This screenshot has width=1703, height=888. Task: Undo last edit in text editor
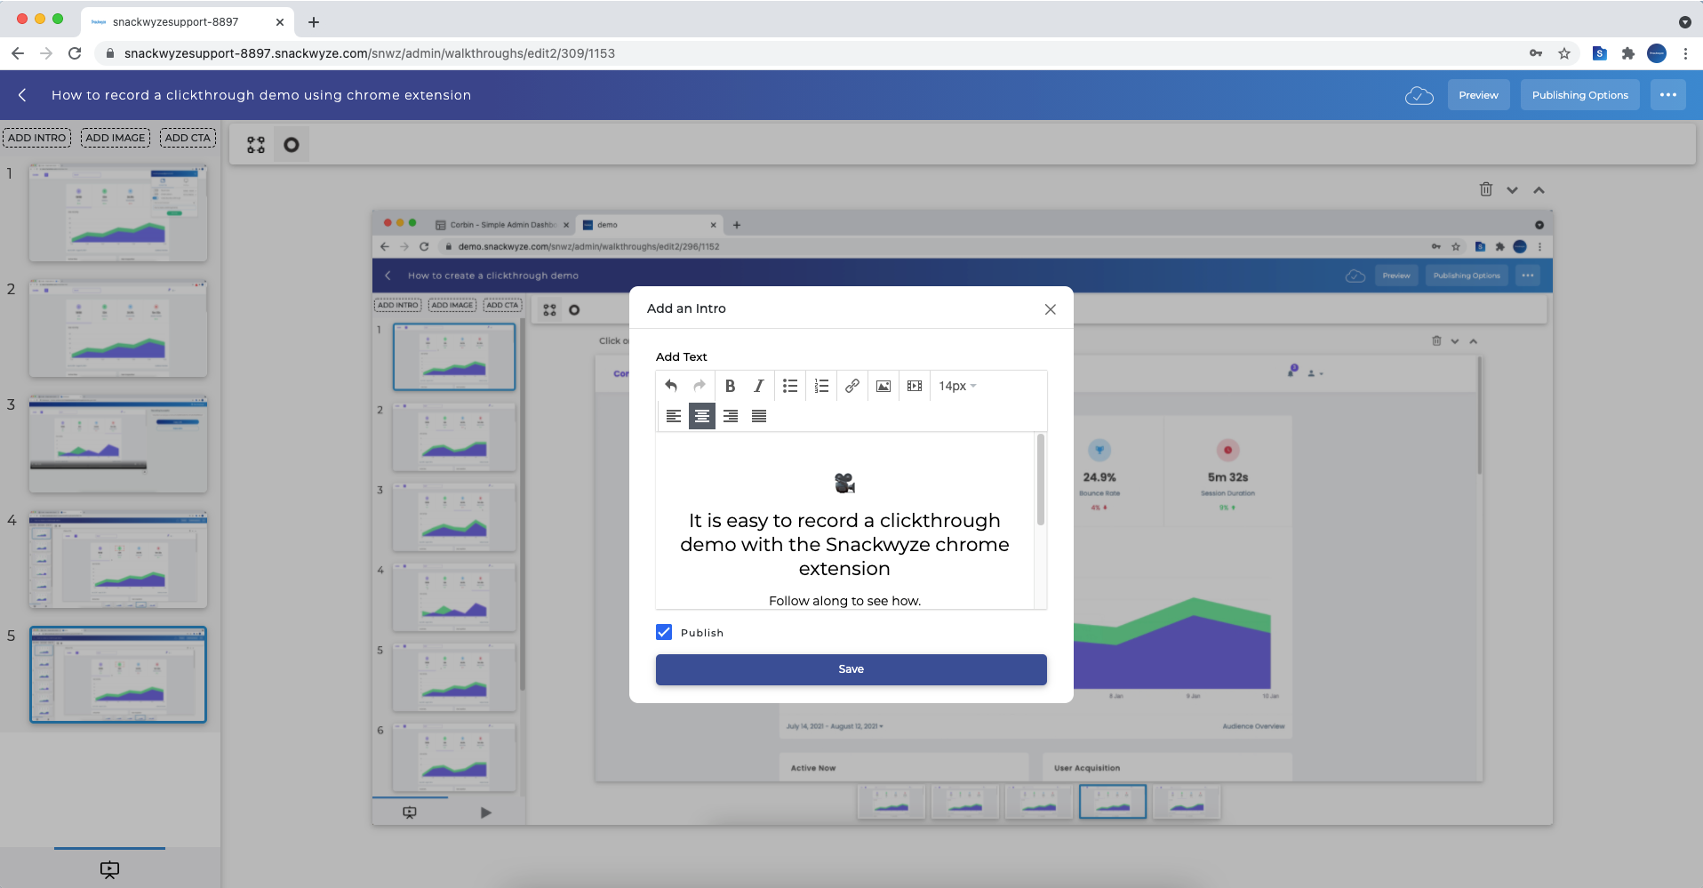pyautogui.click(x=671, y=386)
